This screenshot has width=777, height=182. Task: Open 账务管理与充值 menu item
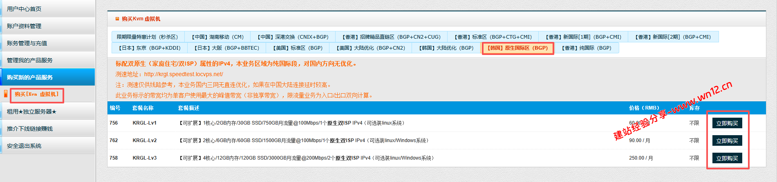pyautogui.click(x=27, y=43)
